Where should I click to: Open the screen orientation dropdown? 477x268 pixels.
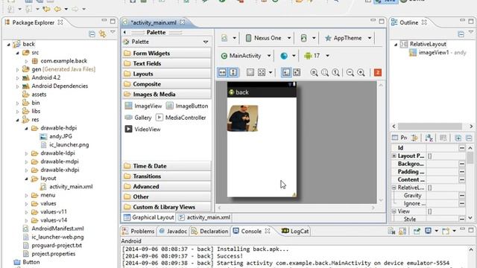pos(308,38)
